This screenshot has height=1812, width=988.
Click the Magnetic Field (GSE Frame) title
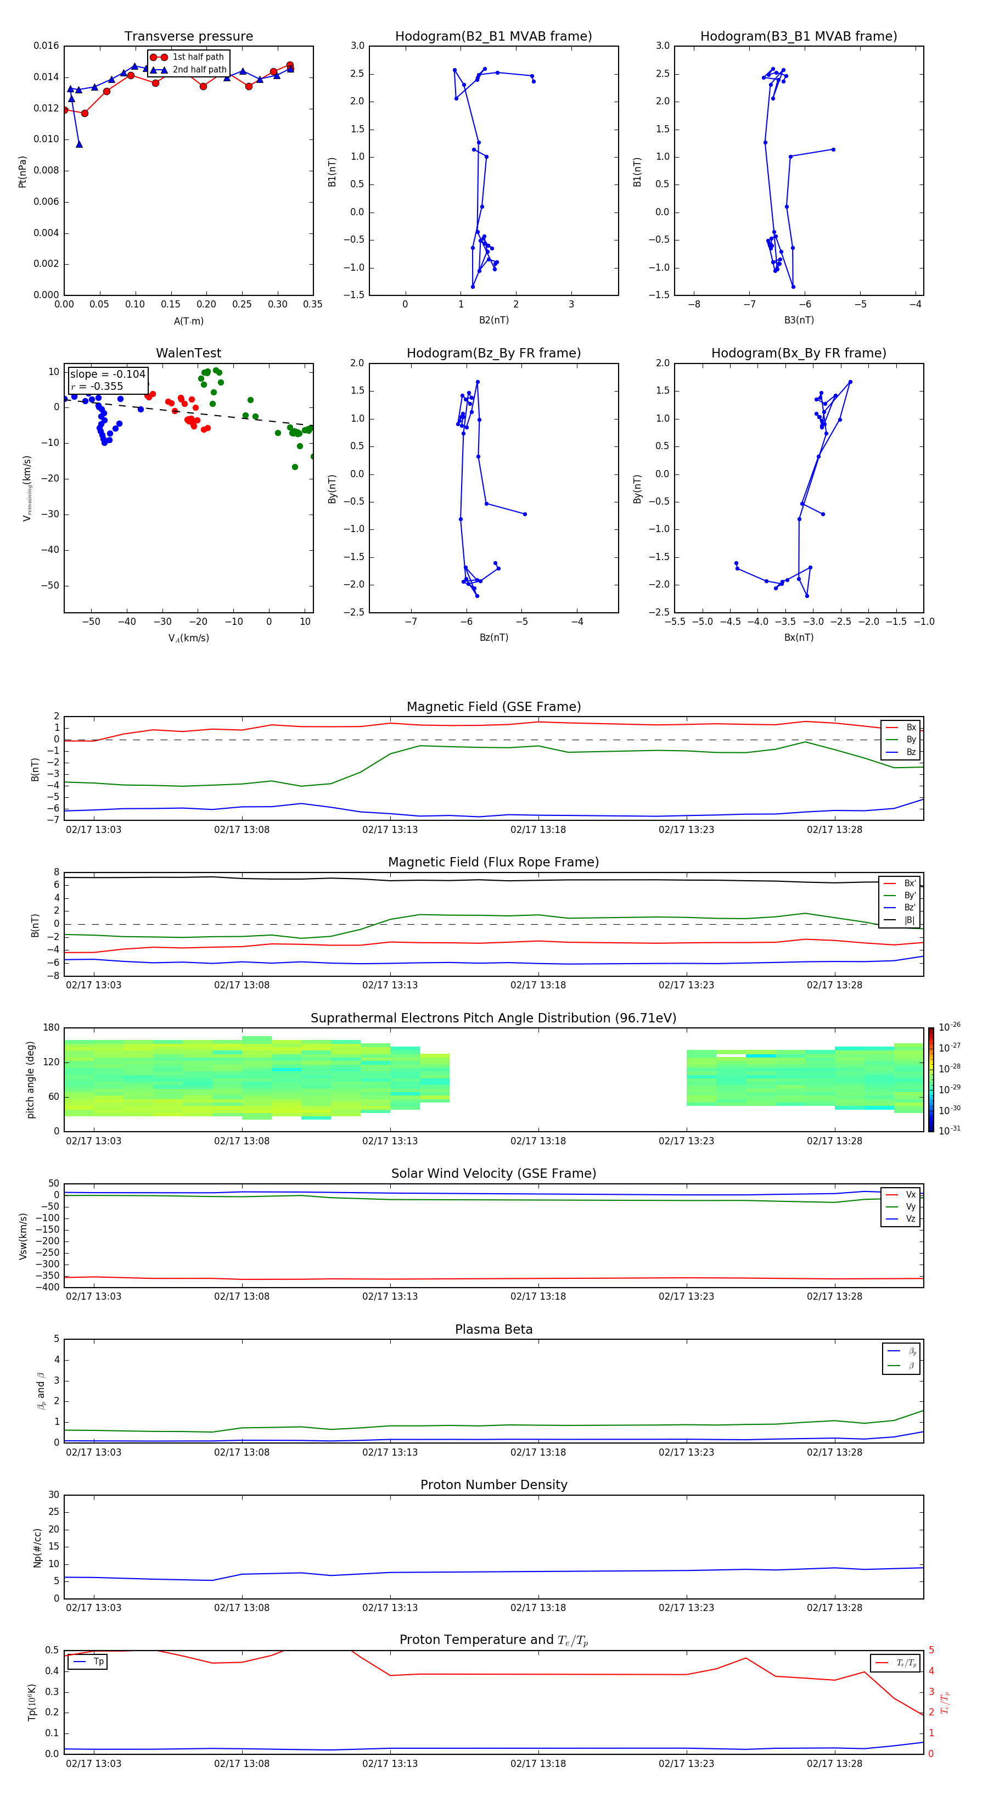[x=493, y=707]
